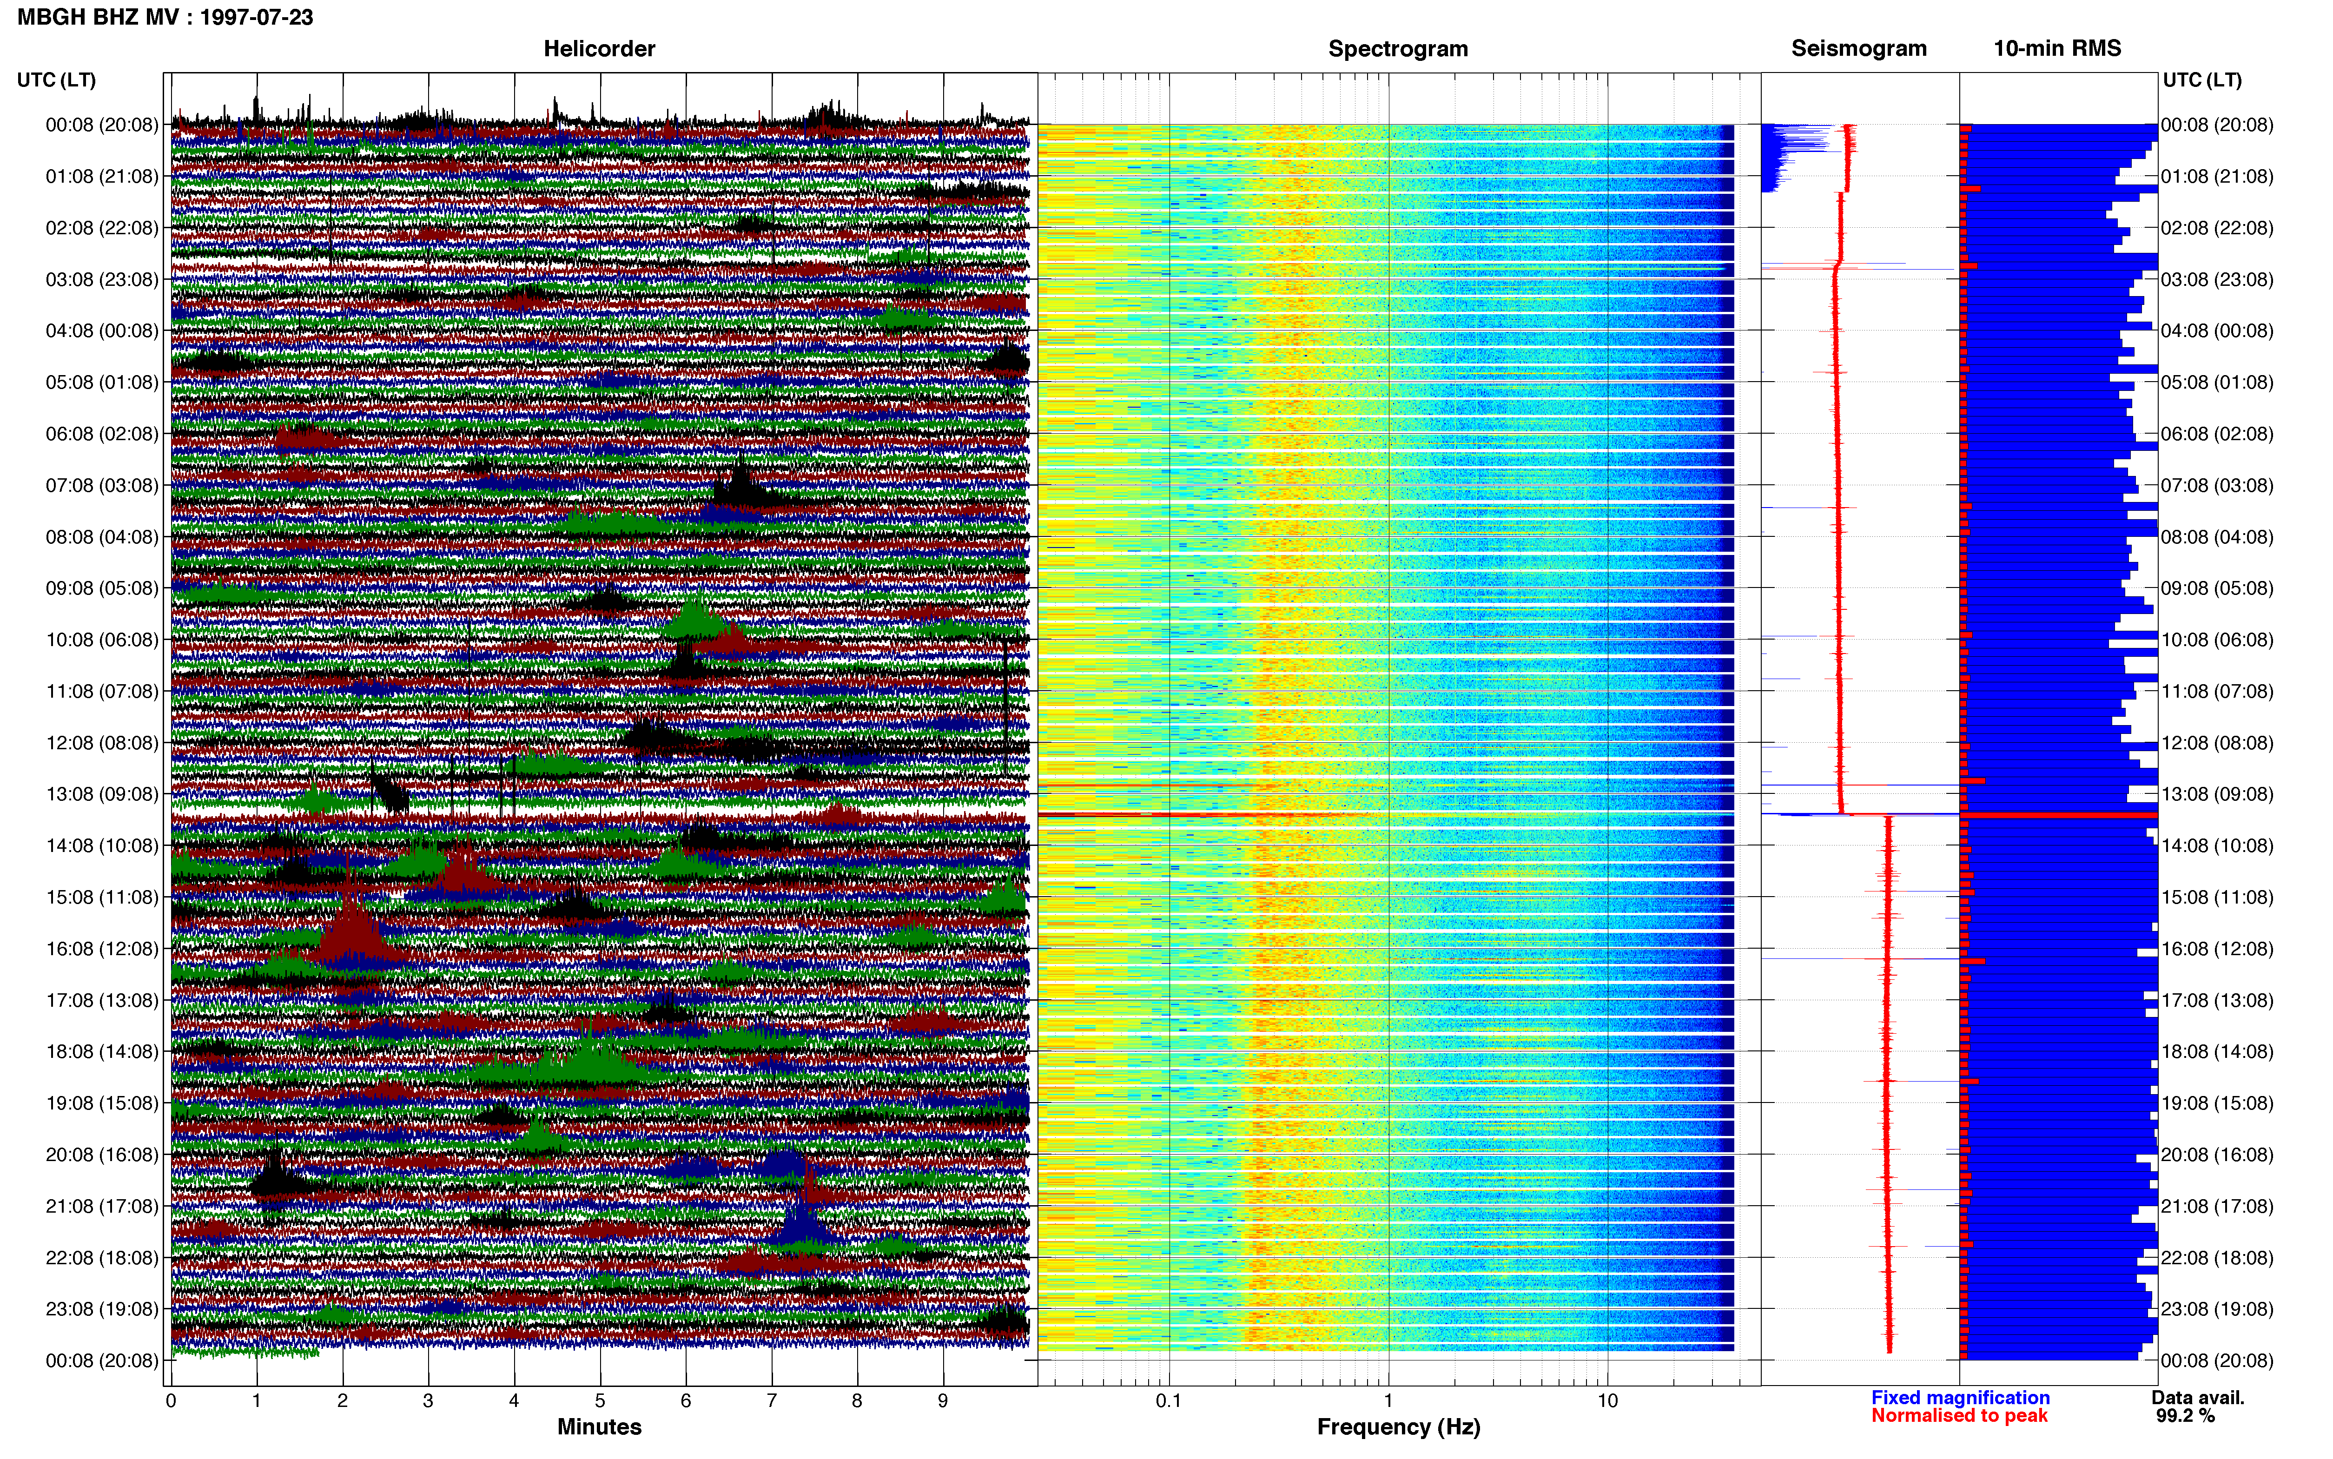Click right-side time label '10:08 (06:08)'
This screenshot has height=1459, width=2333.
[x=2217, y=640]
